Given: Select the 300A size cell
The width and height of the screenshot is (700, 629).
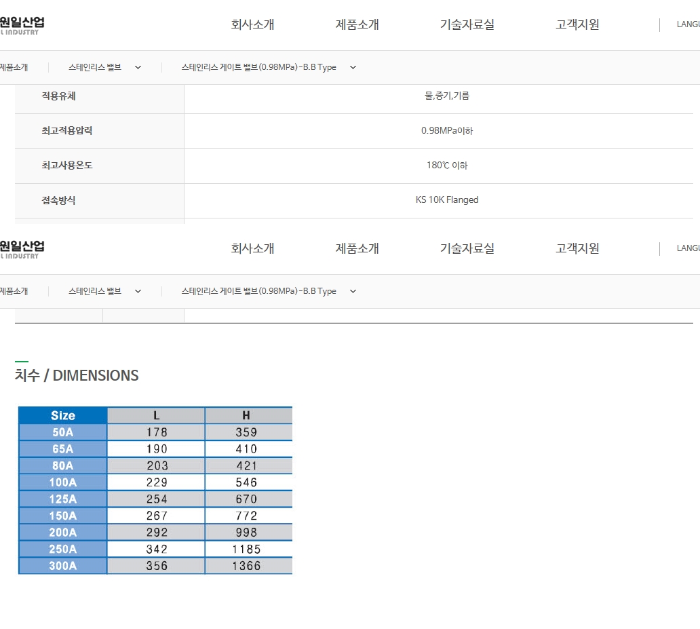Looking at the screenshot, I should point(63,566).
